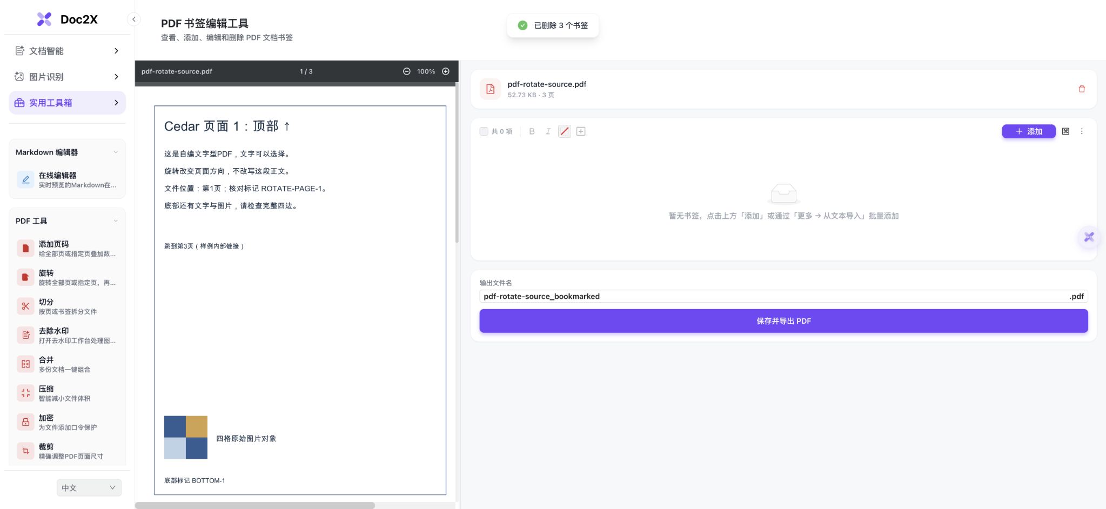The height and width of the screenshot is (509, 1106).
Task: Open the 裁剪 PDF tool
Action: click(68, 451)
